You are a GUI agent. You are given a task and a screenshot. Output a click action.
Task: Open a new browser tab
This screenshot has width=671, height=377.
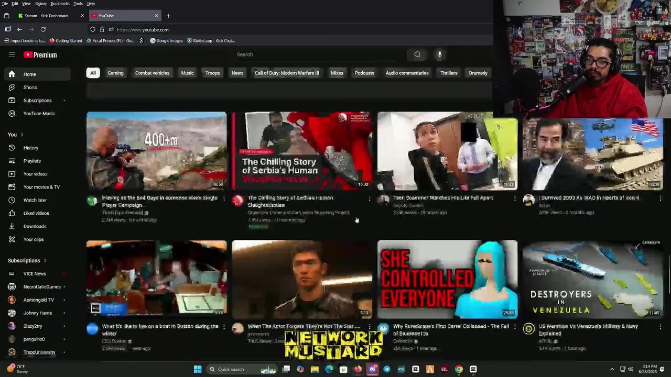[x=168, y=16]
